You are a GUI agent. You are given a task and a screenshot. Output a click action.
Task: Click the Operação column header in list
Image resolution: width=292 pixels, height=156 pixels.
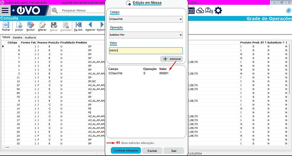pos(150,69)
